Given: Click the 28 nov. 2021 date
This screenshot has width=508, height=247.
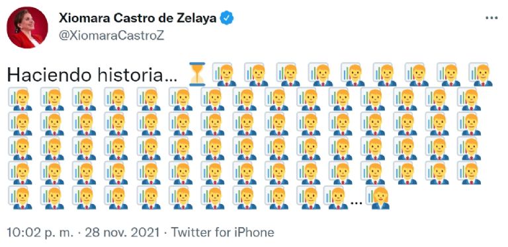Looking at the screenshot, I should 122,232.
